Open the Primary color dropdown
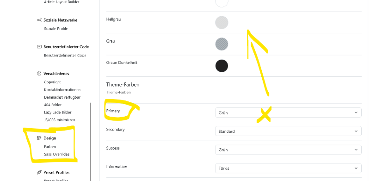The width and height of the screenshot is (370, 181). click(288, 112)
